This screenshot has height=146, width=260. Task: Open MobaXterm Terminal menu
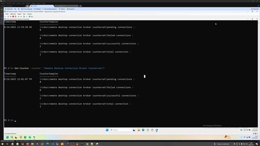[x=3, y=3]
